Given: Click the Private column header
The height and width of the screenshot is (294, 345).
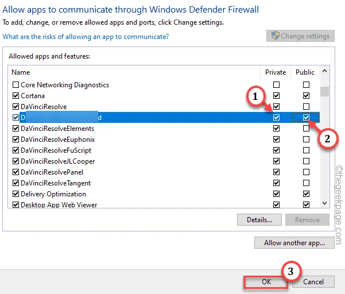Looking at the screenshot, I should point(276,72).
